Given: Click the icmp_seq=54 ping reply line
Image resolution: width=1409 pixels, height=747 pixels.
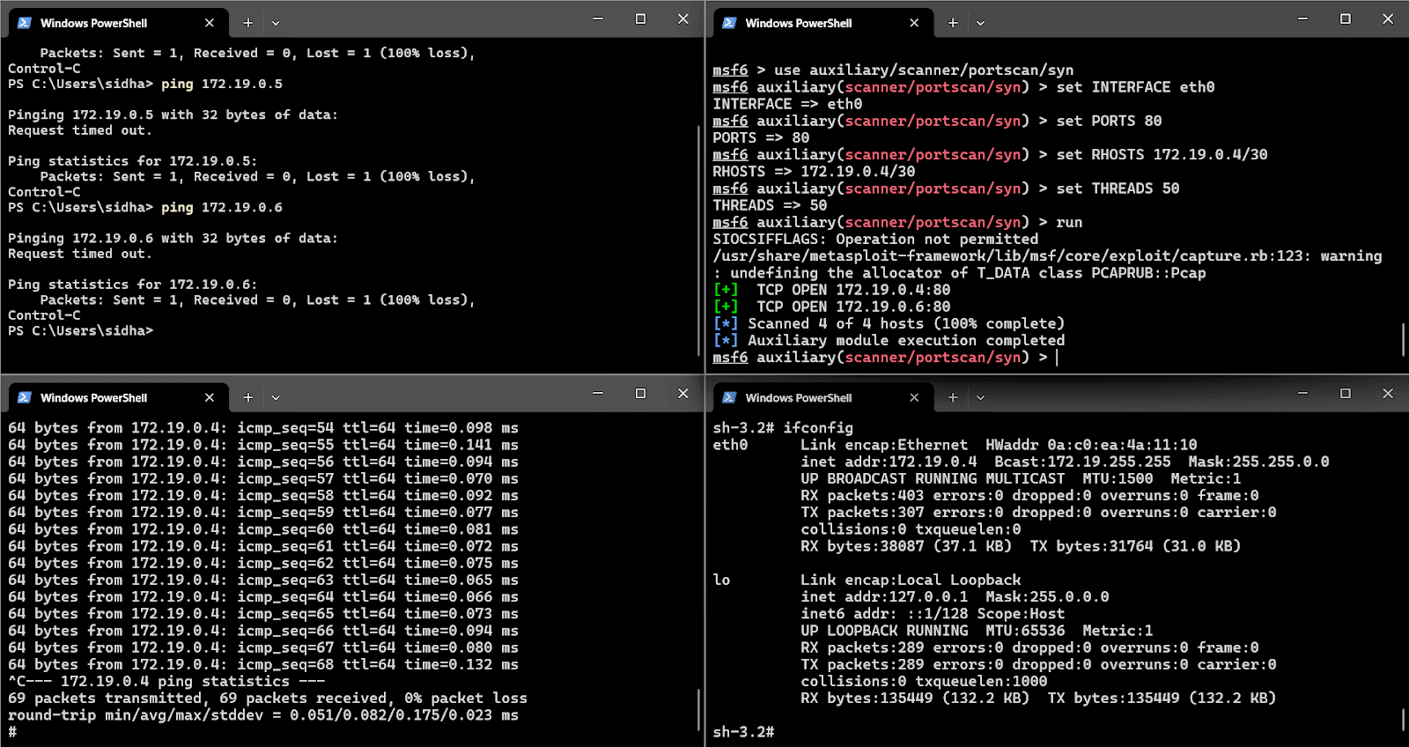Looking at the screenshot, I should click(x=263, y=428).
